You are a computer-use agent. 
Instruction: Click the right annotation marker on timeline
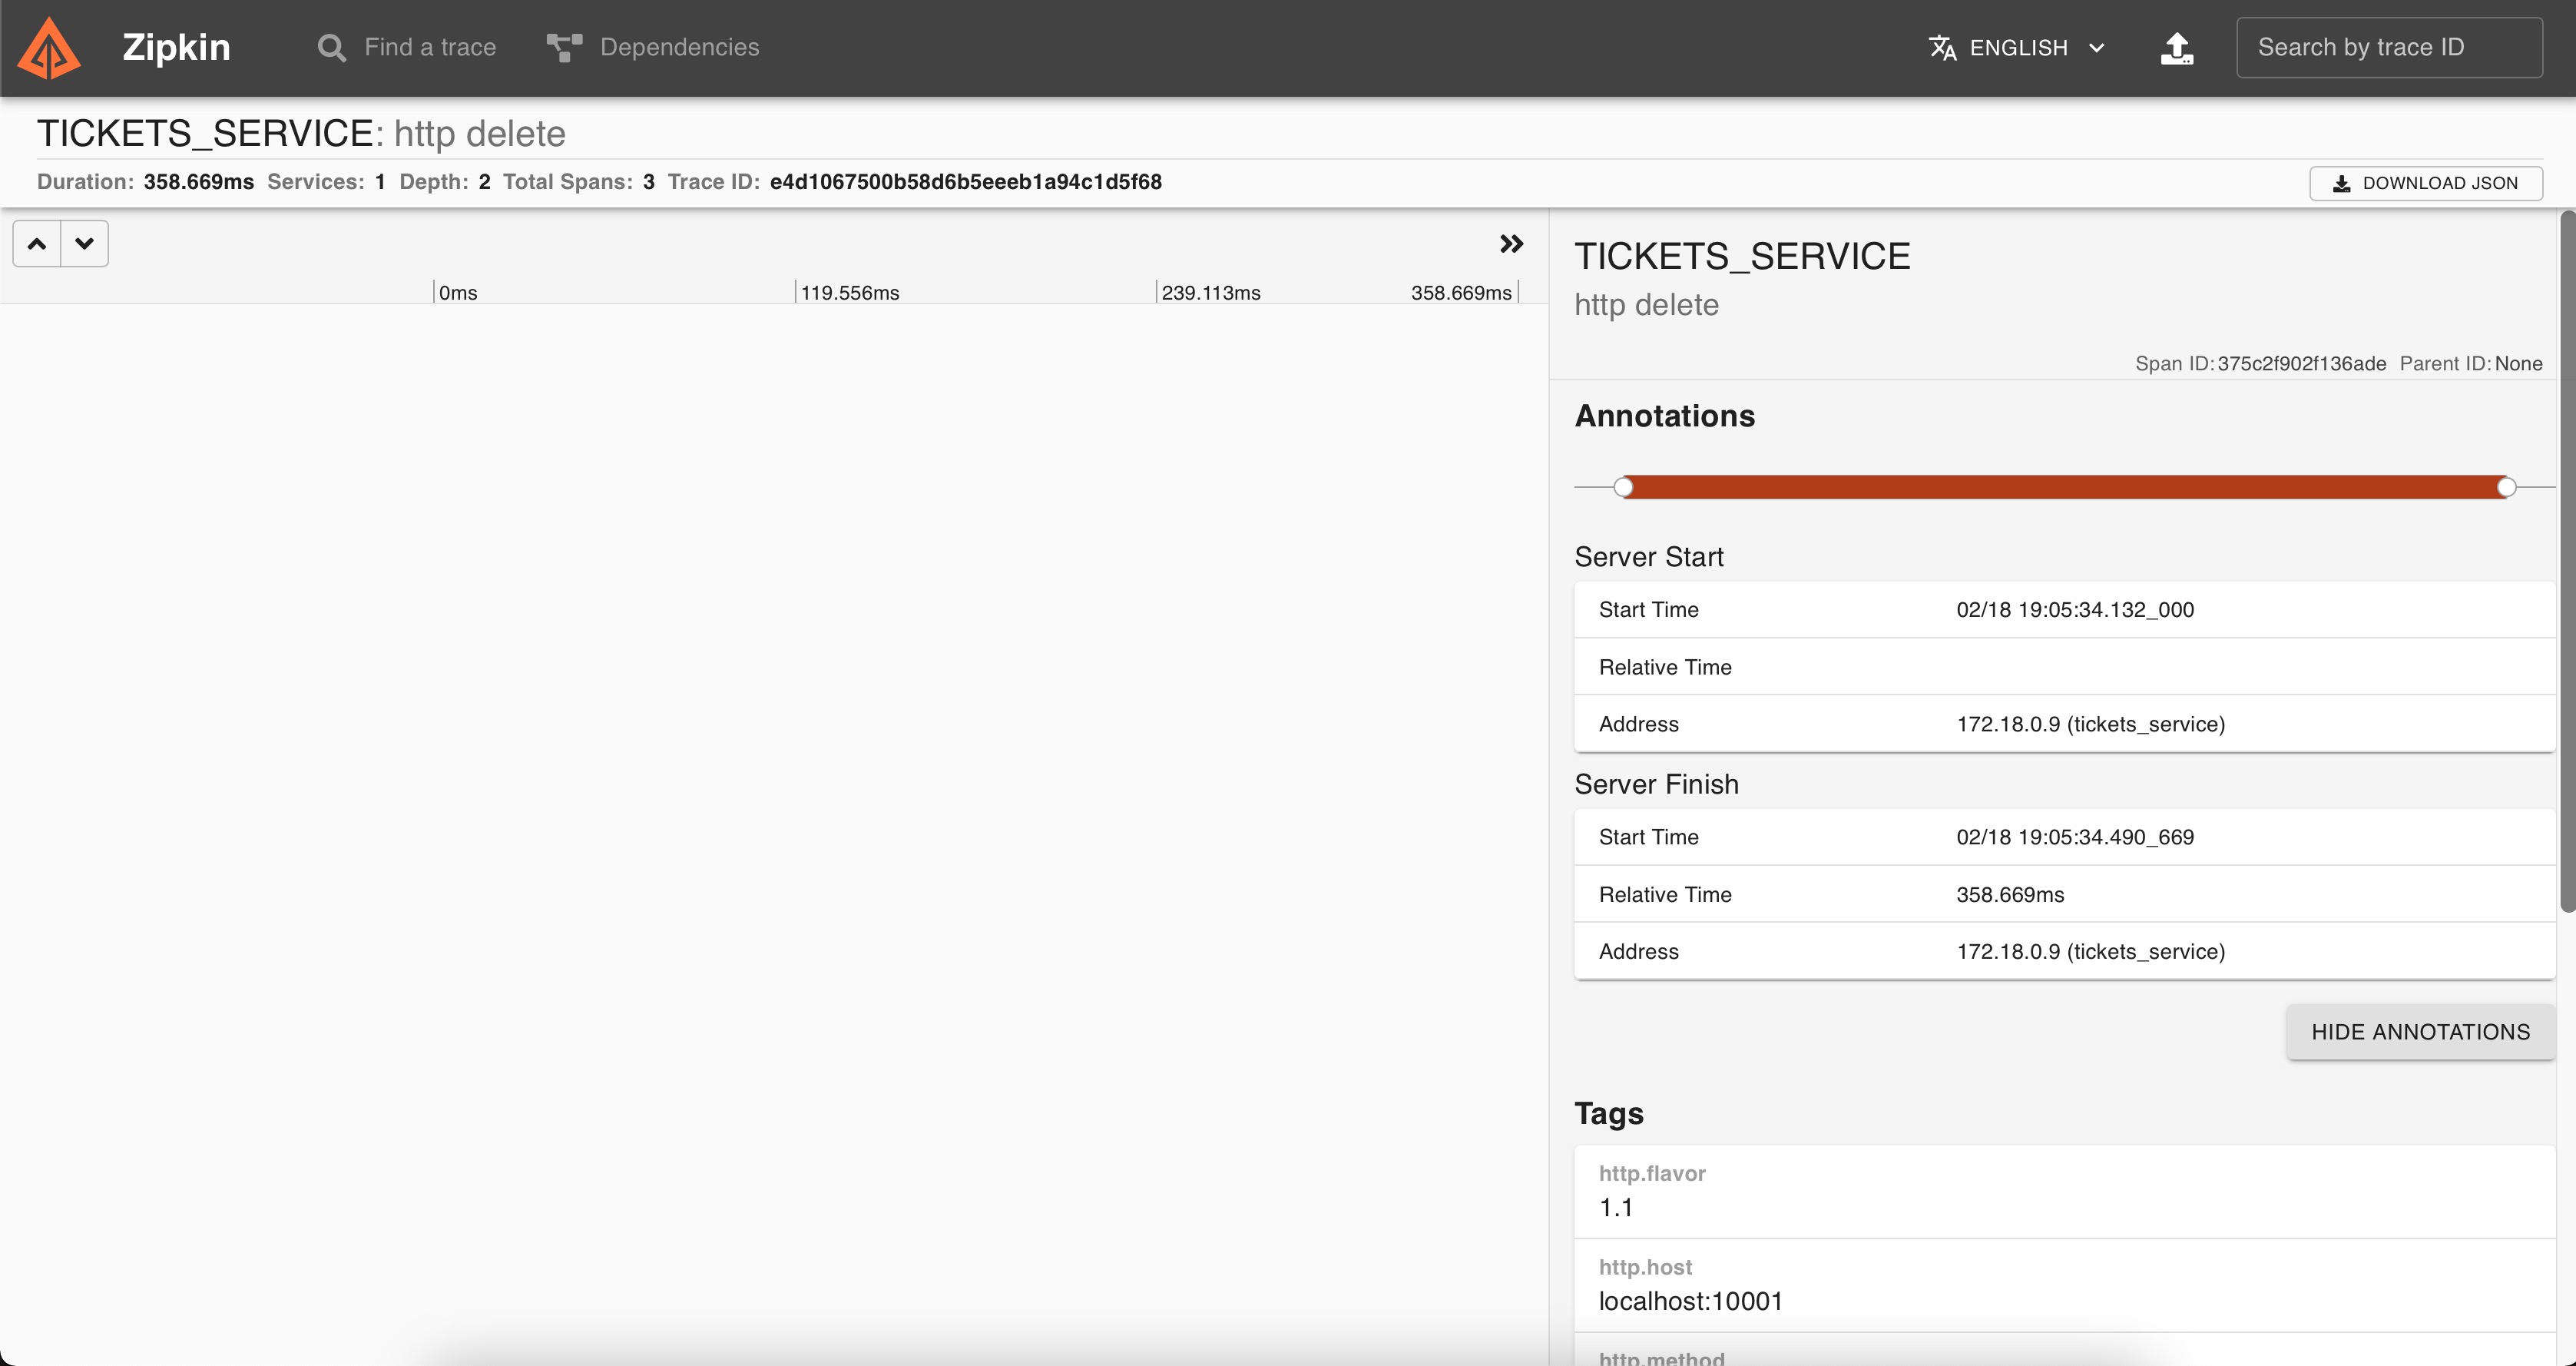pos(2506,487)
